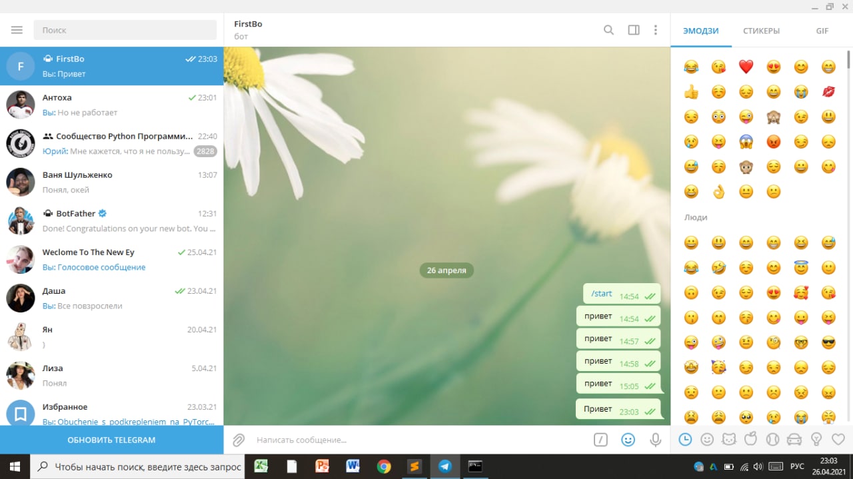
Task: Insert the screaming in fear emoji
Action: click(x=746, y=142)
